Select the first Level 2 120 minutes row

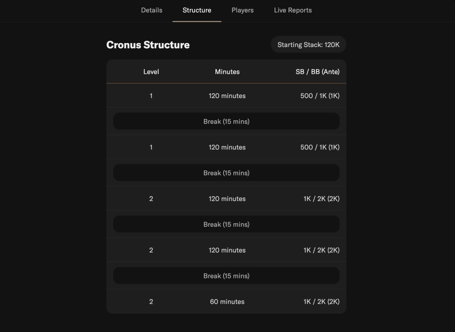(226, 198)
